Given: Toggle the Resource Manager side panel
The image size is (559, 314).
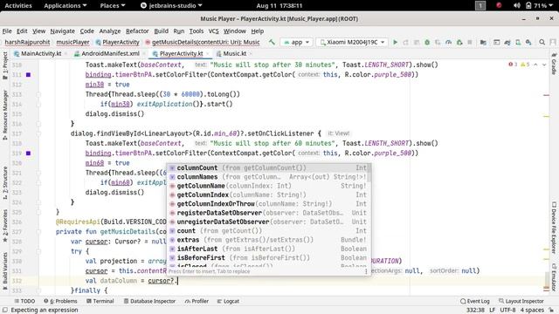Looking at the screenshot, I should [x=5, y=114].
